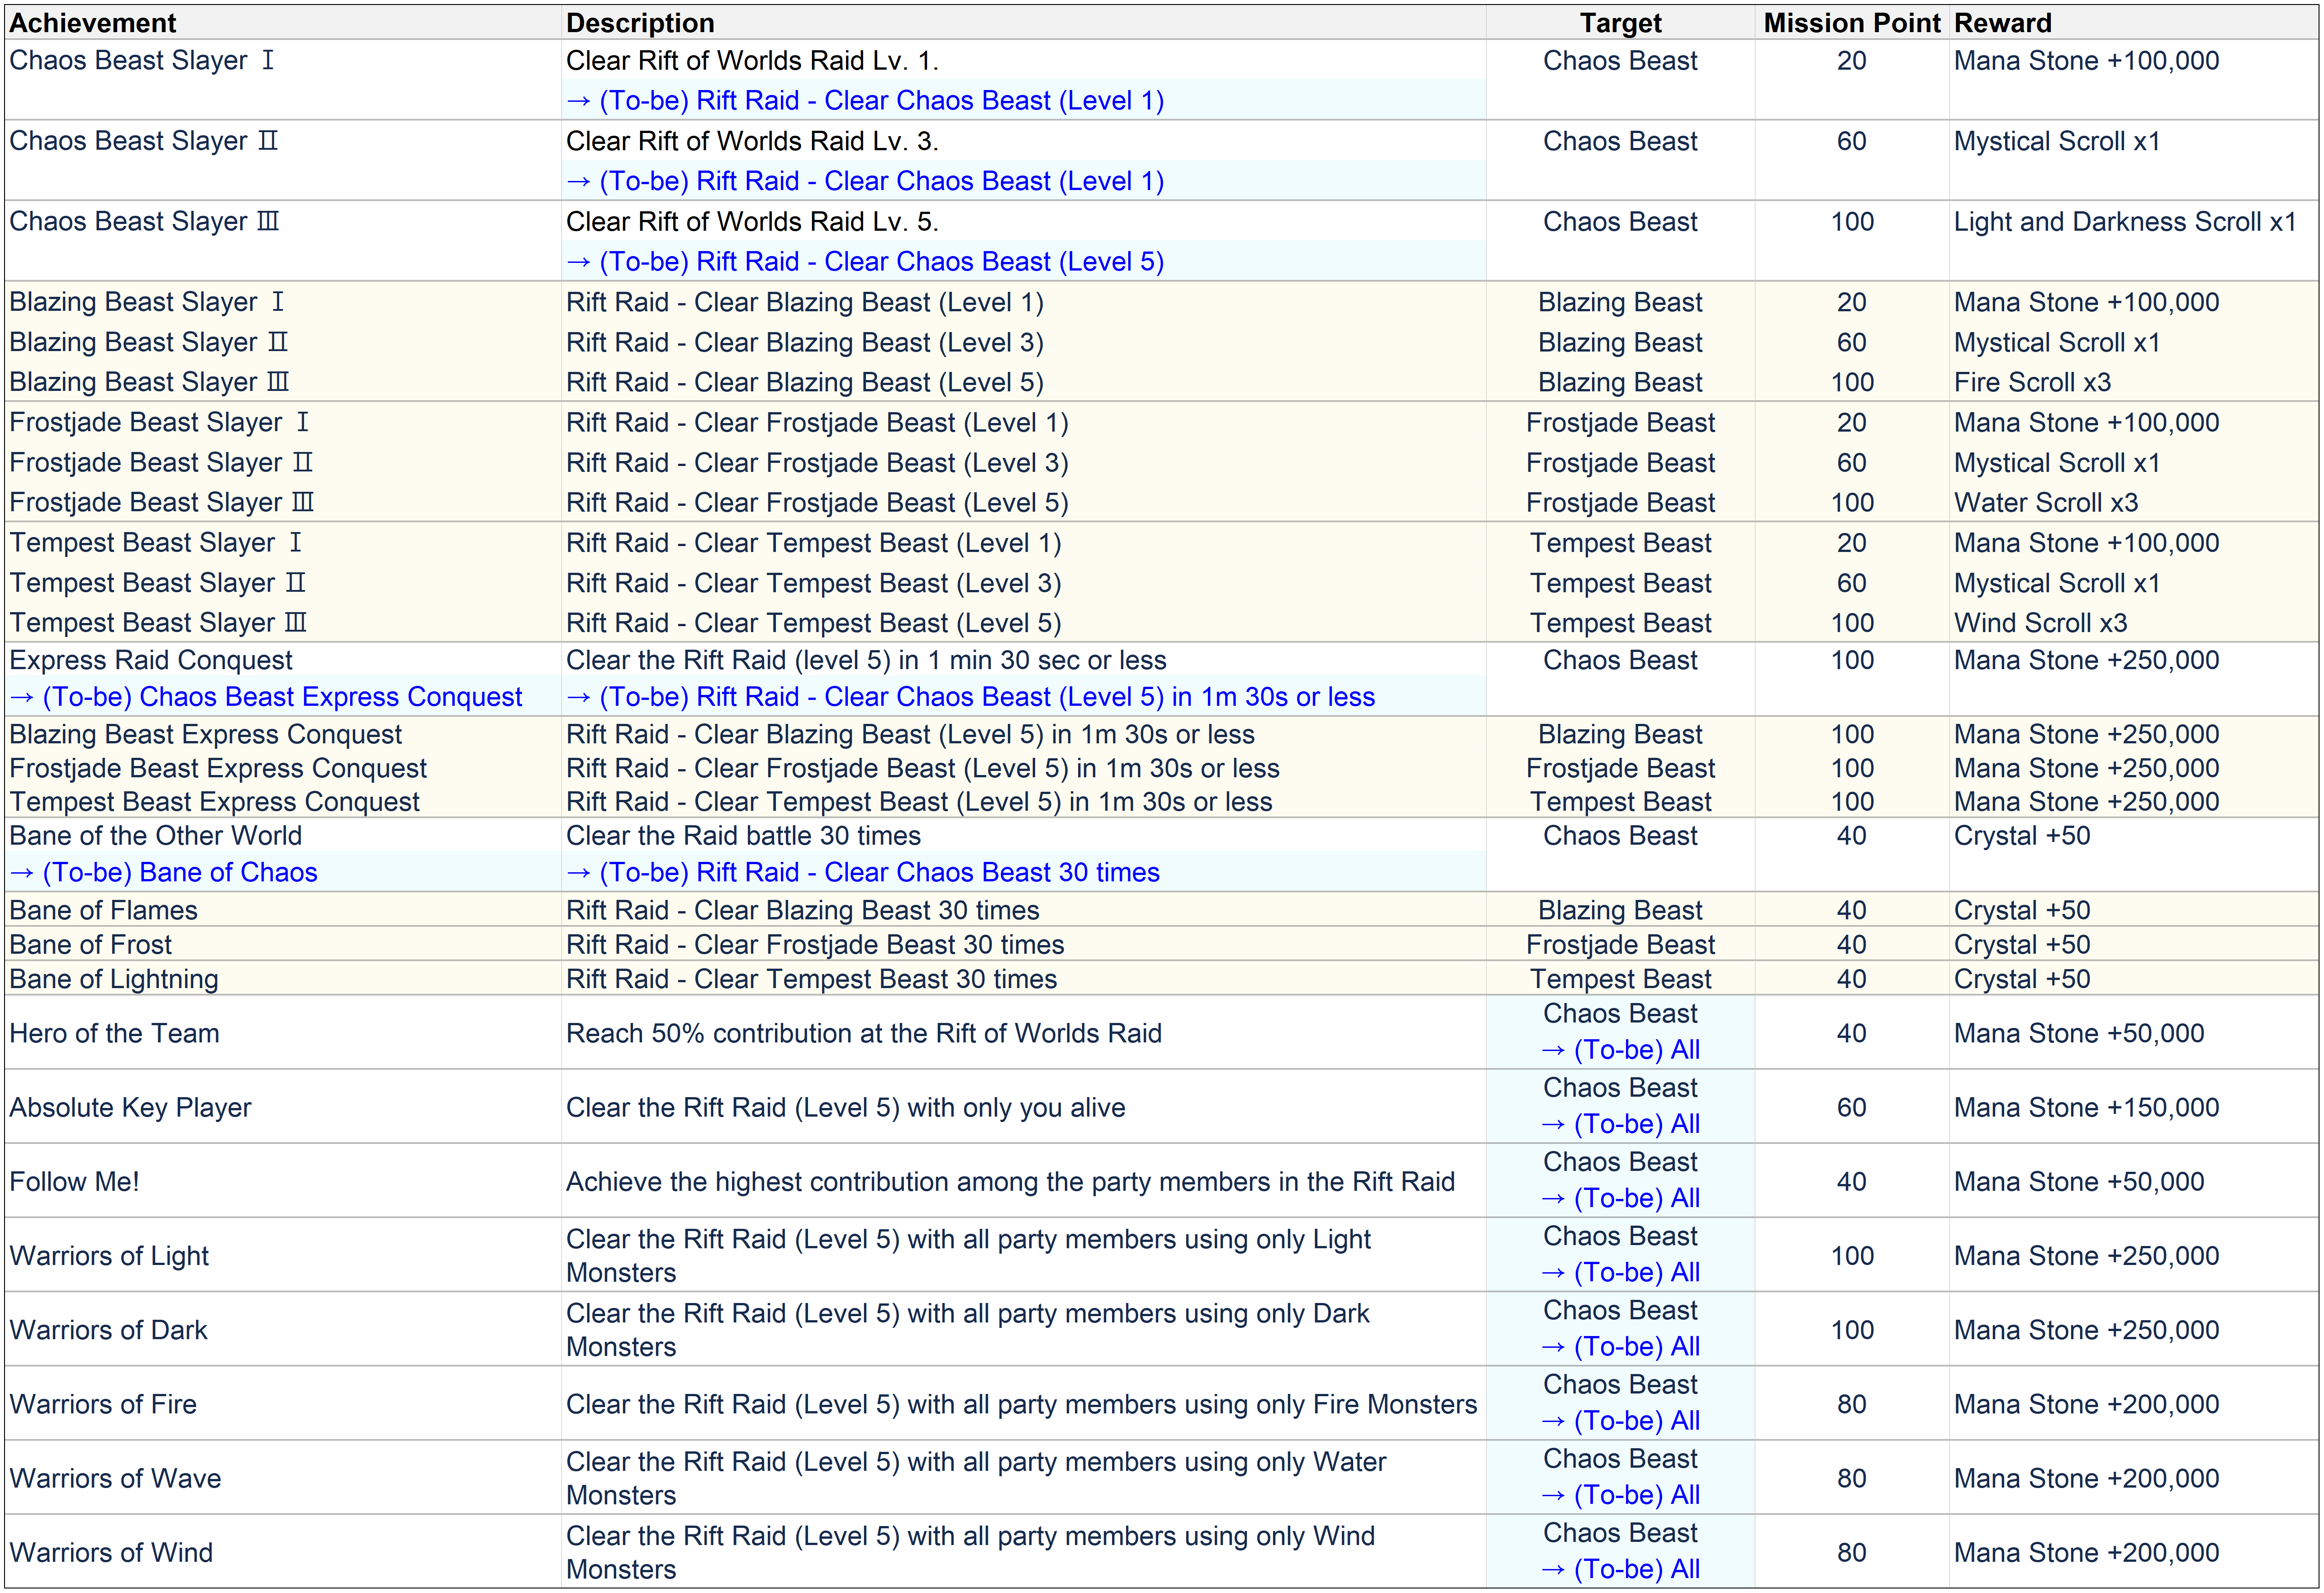
Task: Click the Reward column header
Action: click(x=2003, y=22)
